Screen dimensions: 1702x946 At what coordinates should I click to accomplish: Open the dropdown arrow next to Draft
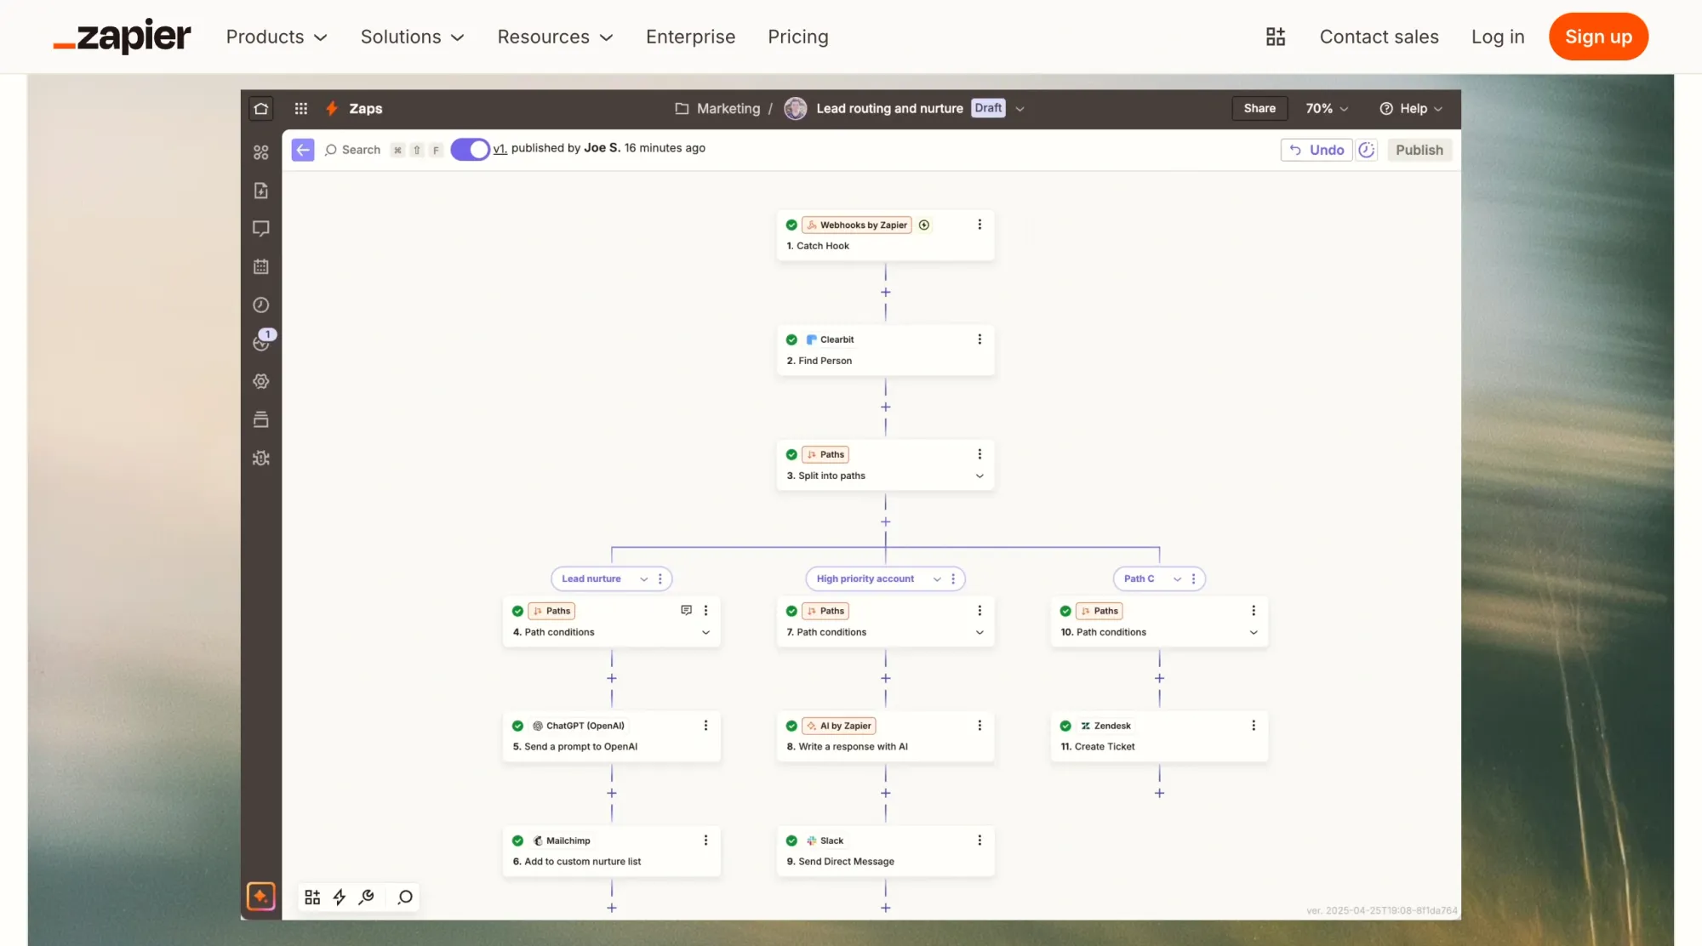pyautogui.click(x=1019, y=109)
